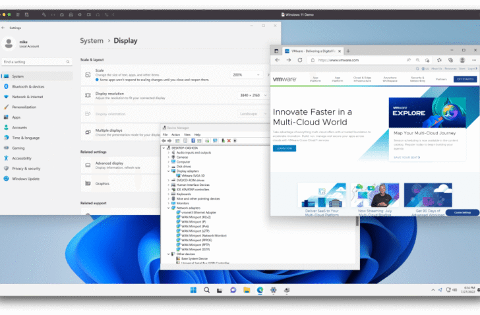The height and width of the screenshot is (315, 480).
Task: Click the VMware Explore banner image
Action: coord(427,113)
